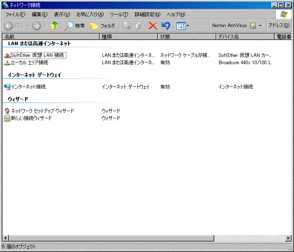Expand the Back button history arrow

(x=28, y=26)
